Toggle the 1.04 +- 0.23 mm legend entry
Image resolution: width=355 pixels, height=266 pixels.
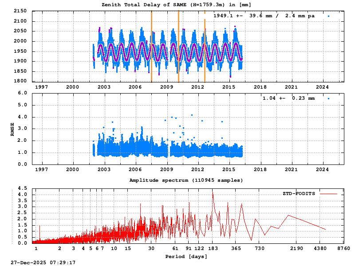288,98
